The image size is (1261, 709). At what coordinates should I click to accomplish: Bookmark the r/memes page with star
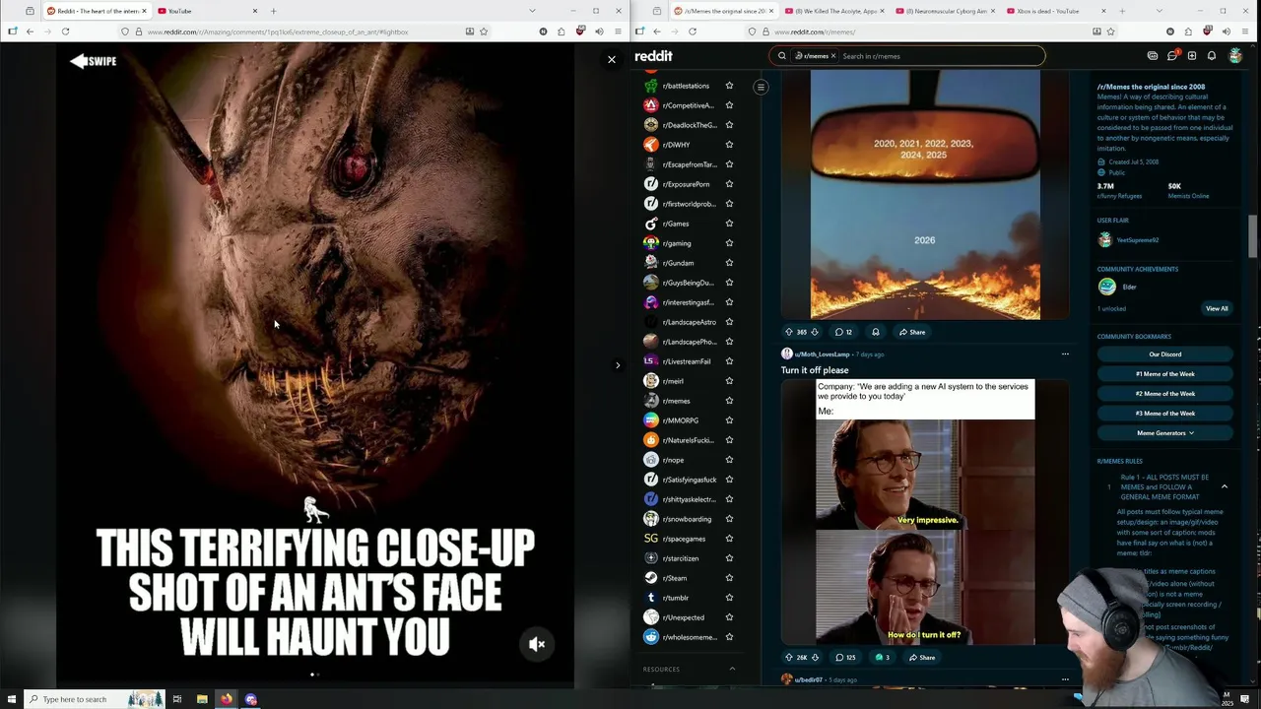tap(1111, 32)
